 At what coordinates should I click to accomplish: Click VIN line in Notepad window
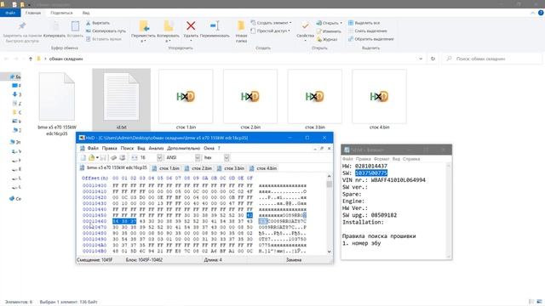(x=384, y=180)
